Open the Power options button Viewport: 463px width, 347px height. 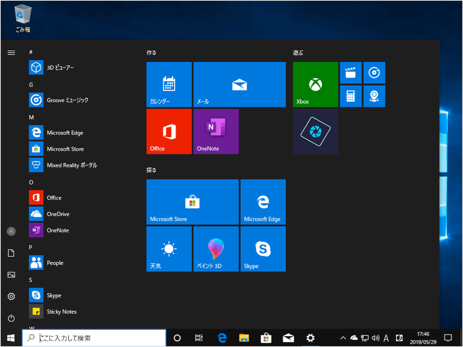(11, 318)
